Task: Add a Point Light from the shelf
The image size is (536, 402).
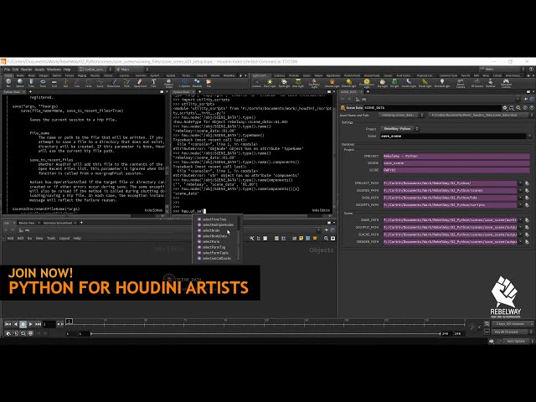Action: 270,83
